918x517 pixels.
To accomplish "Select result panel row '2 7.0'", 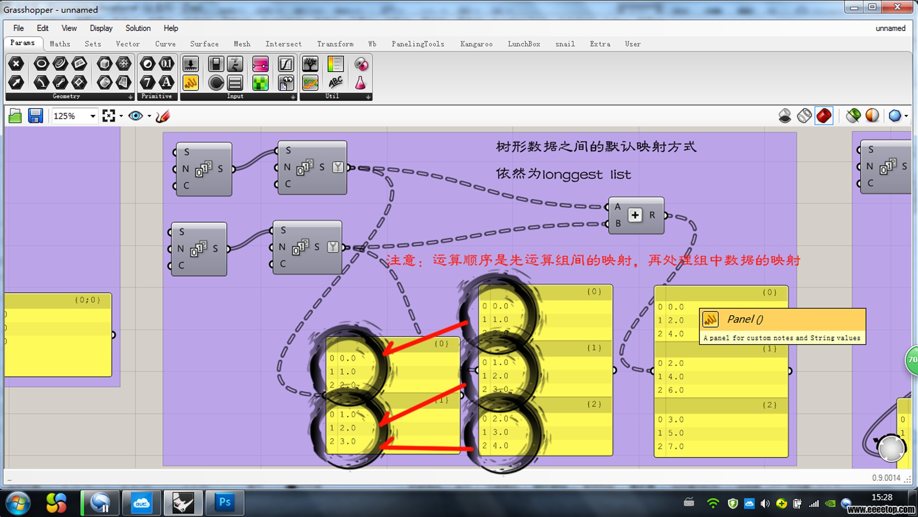I will click(x=721, y=446).
